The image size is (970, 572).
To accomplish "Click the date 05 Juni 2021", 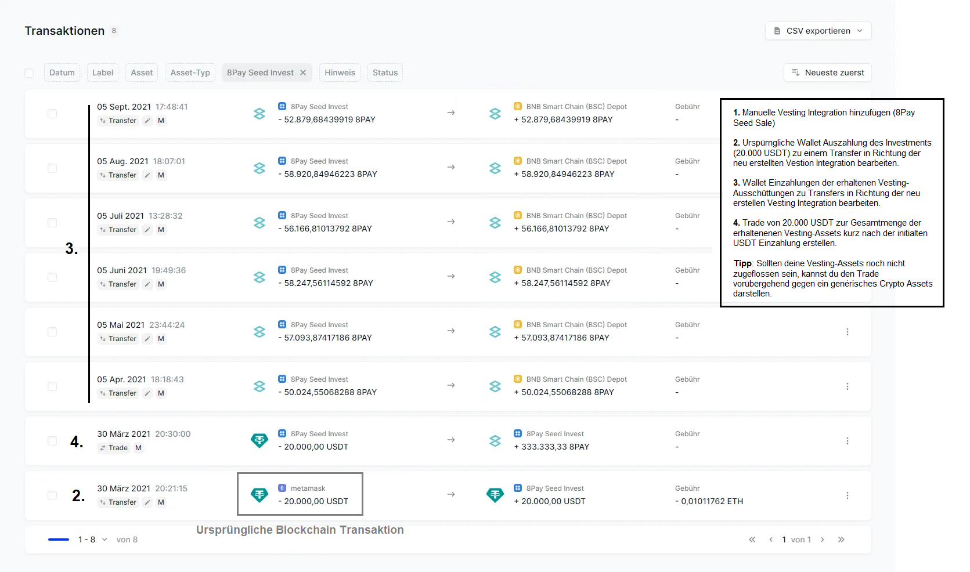I will (122, 270).
